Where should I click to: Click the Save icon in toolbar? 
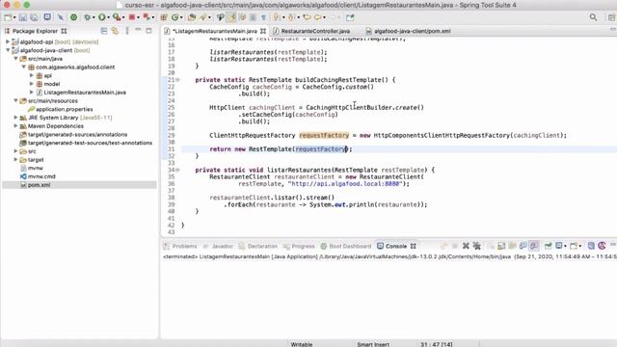pos(23,17)
